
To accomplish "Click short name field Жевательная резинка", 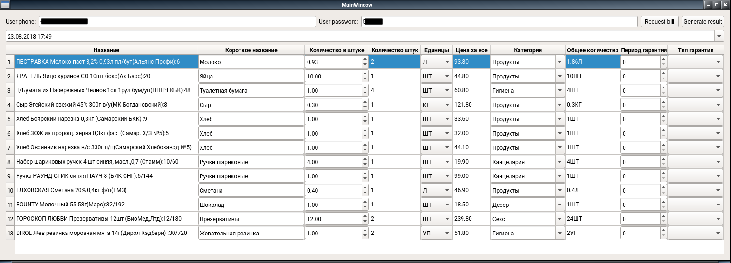I will click(251, 233).
